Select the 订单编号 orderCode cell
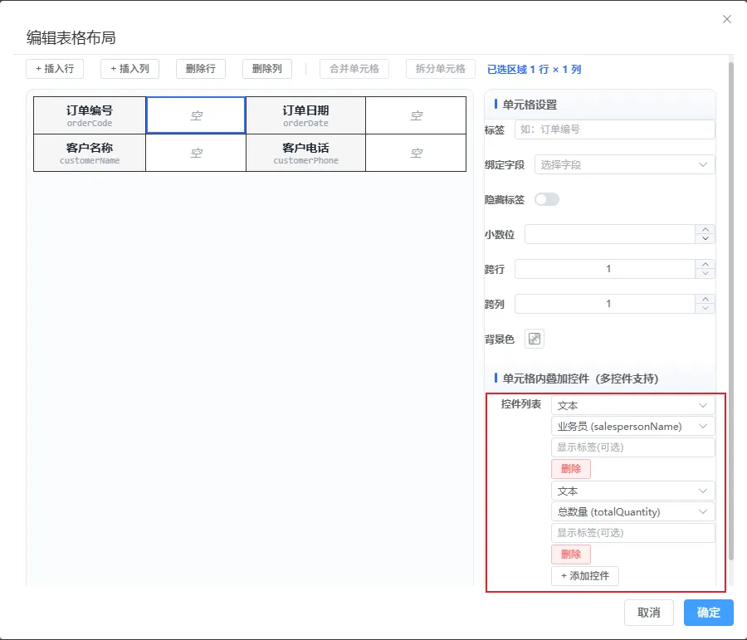The width and height of the screenshot is (747, 640). (x=90, y=116)
